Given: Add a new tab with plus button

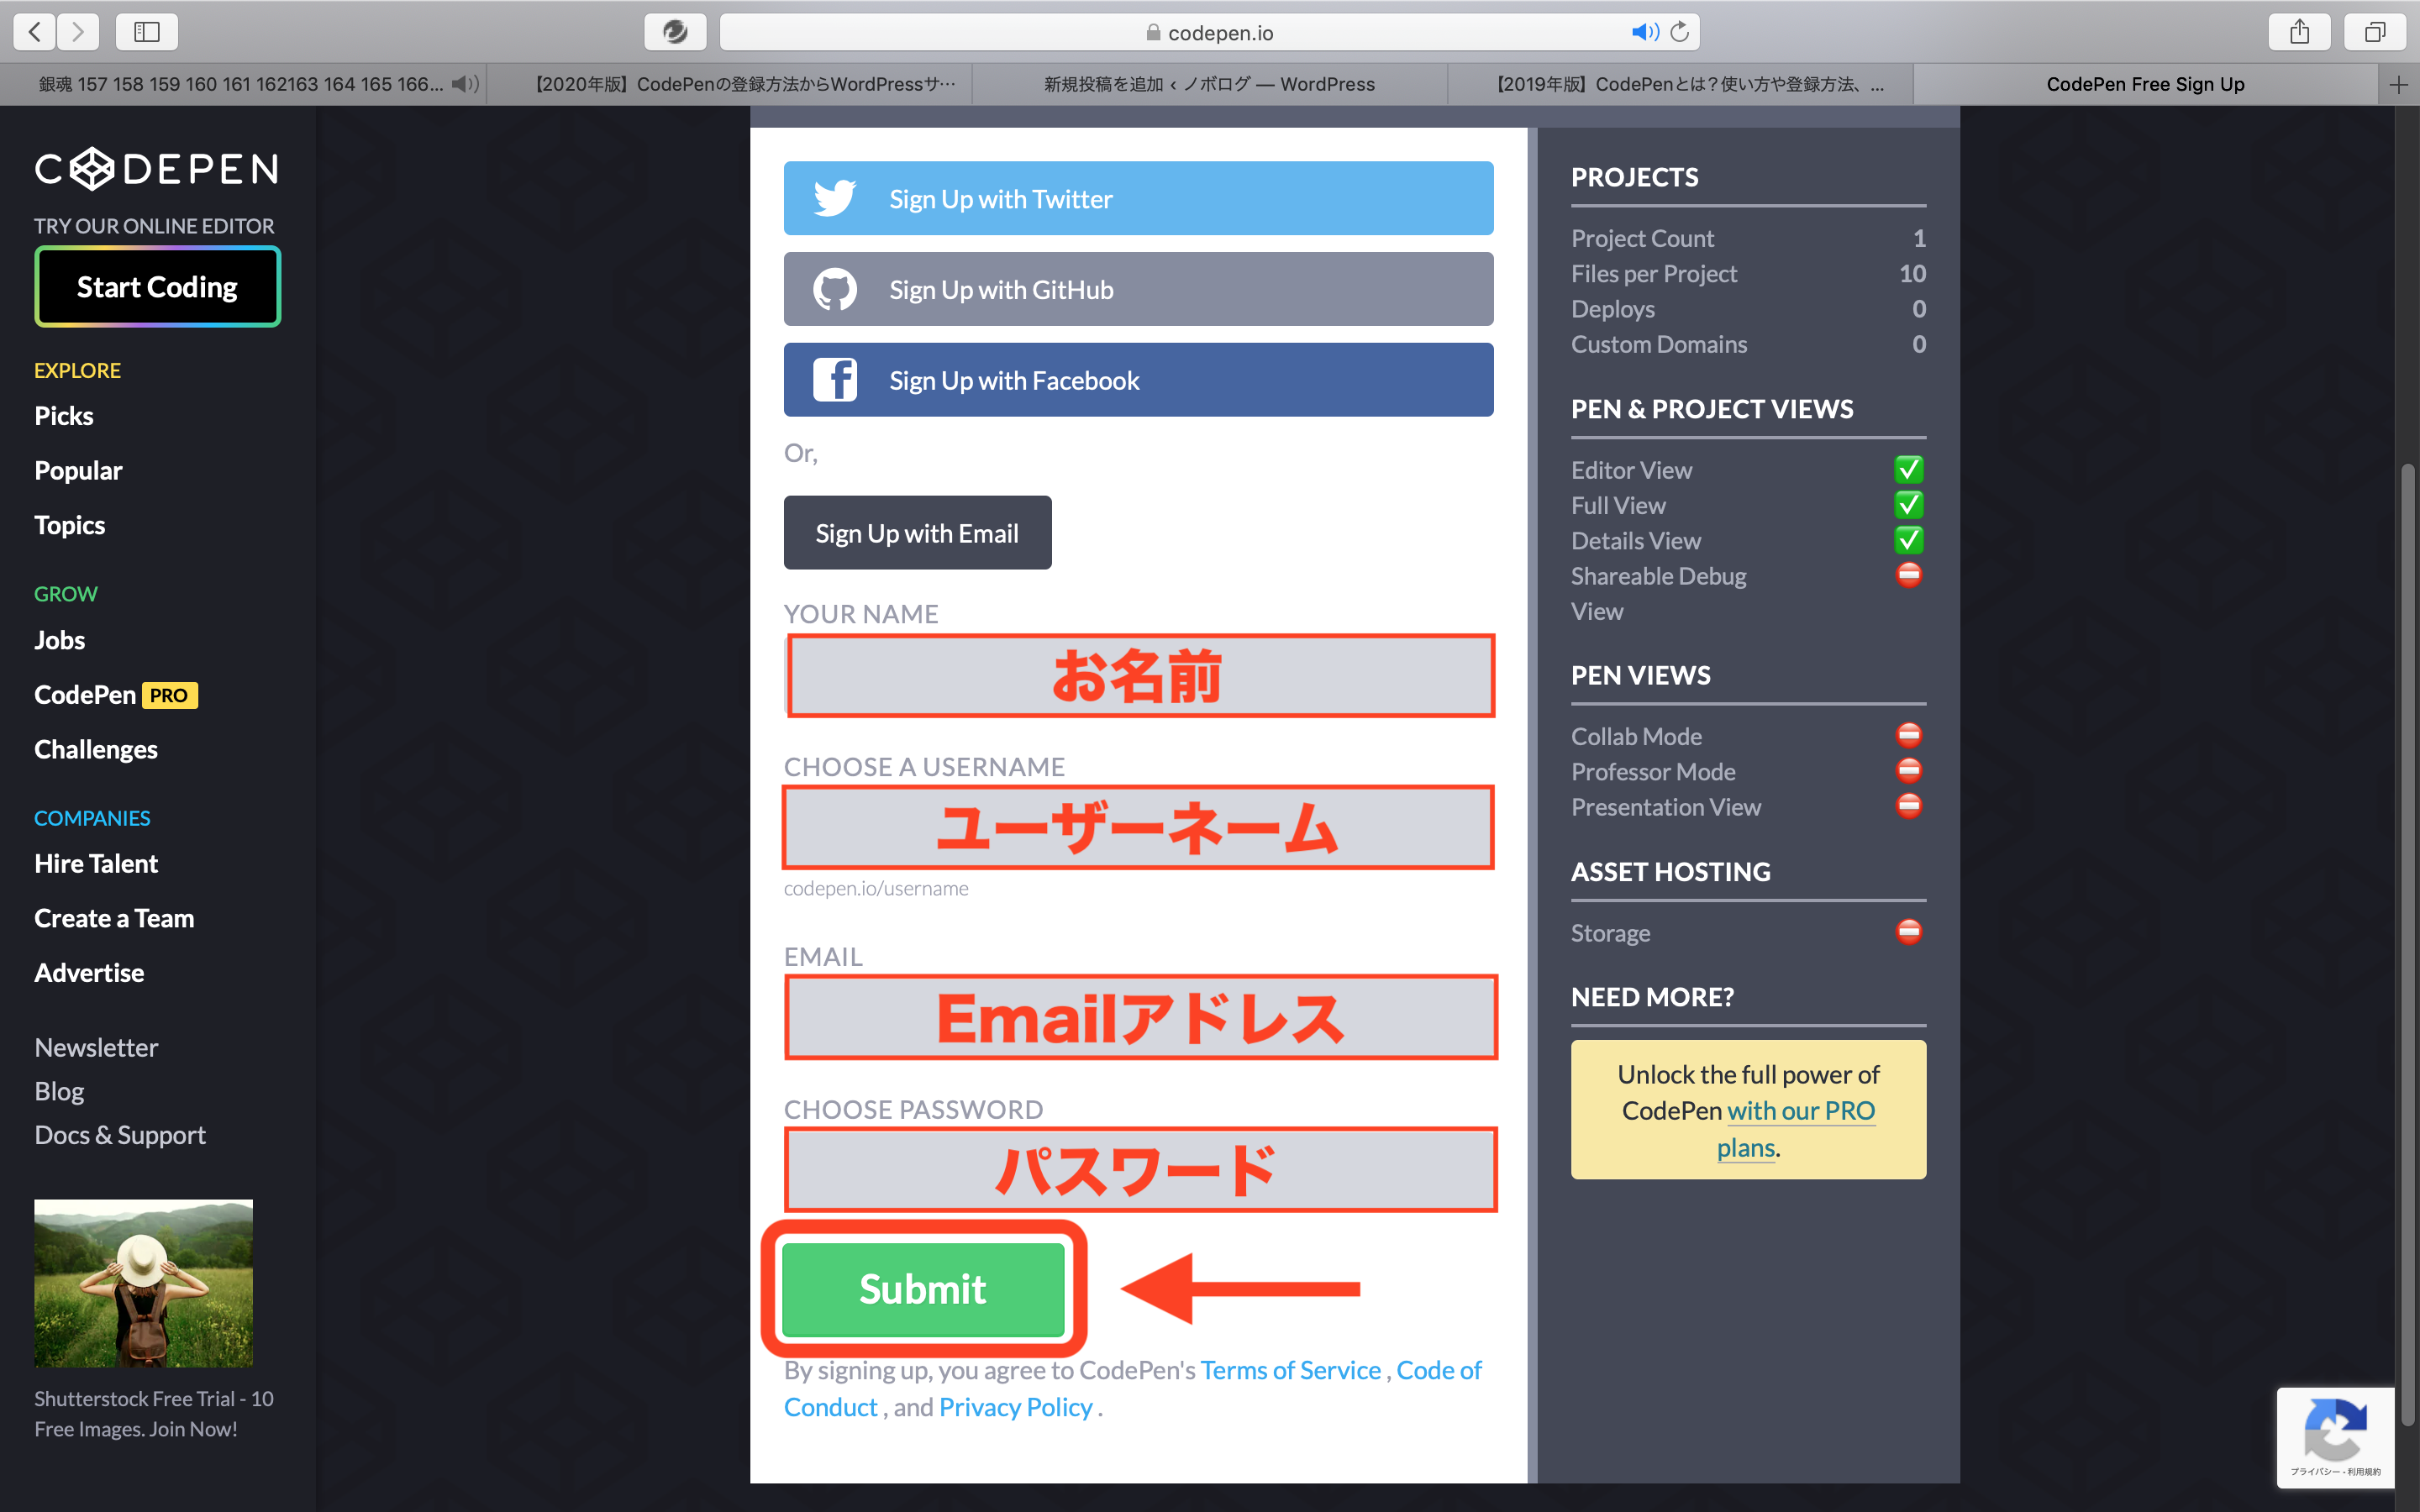Looking at the screenshot, I should 2398,85.
